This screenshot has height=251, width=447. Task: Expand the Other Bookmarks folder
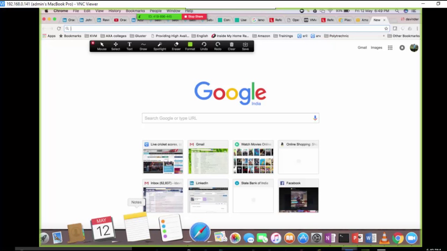point(403,36)
